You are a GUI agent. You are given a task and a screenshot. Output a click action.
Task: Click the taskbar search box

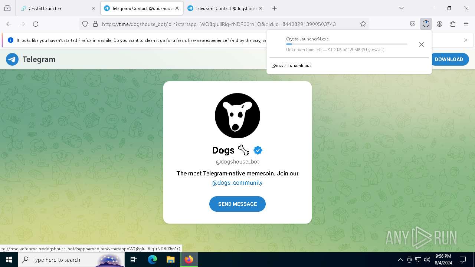(71, 260)
